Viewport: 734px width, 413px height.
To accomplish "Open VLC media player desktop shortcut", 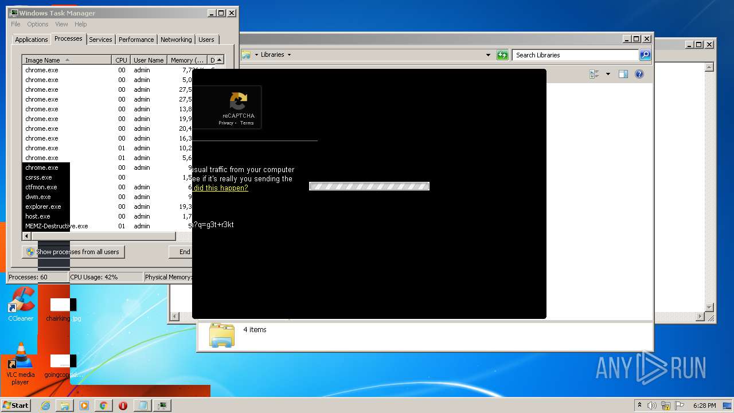I will [x=20, y=363].
